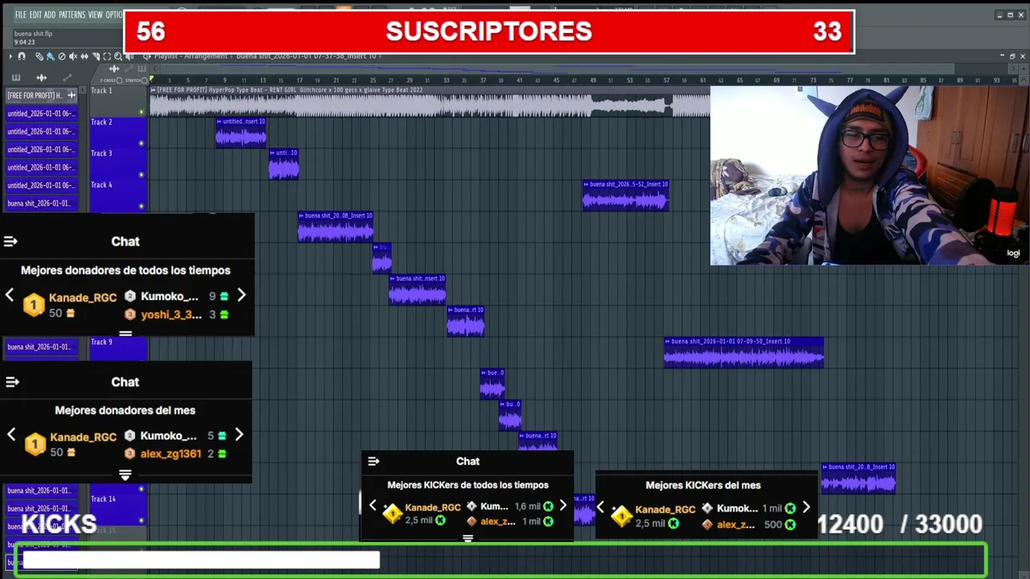This screenshot has height=579, width=1030.
Task: Click the KICKS goal progress bar
Action: click(x=500, y=561)
